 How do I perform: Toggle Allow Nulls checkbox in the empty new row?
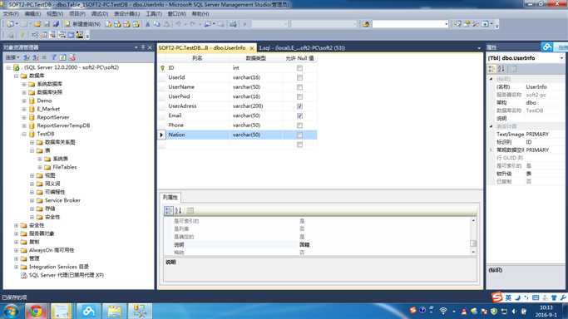pos(299,145)
